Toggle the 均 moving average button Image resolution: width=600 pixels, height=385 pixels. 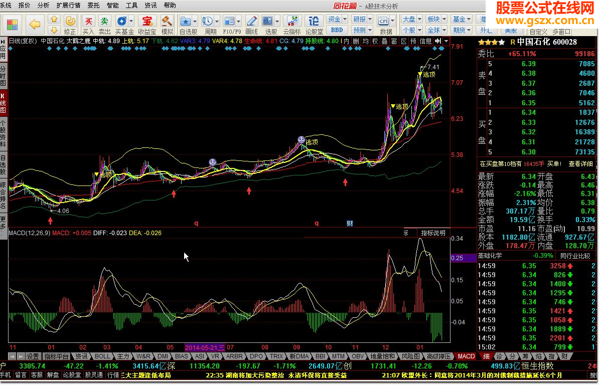point(365,41)
